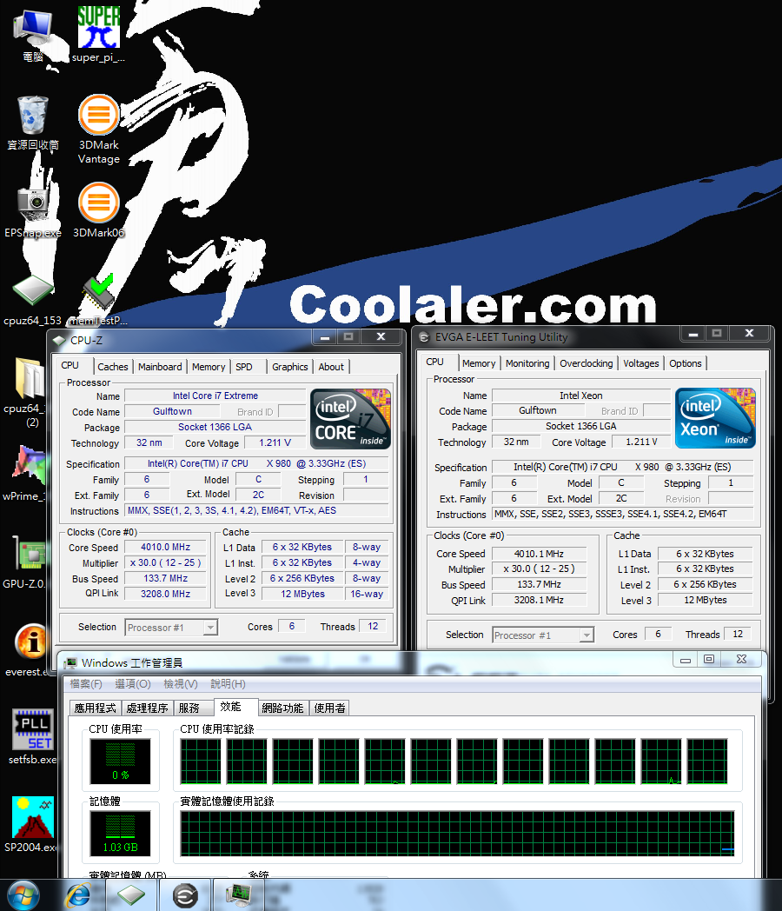The width and height of the screenshot is (782, 911).
Task: Click the CPU-Z Core Voltage 1.211 V field
Action: pyautogui.click(x=275, y=442)
